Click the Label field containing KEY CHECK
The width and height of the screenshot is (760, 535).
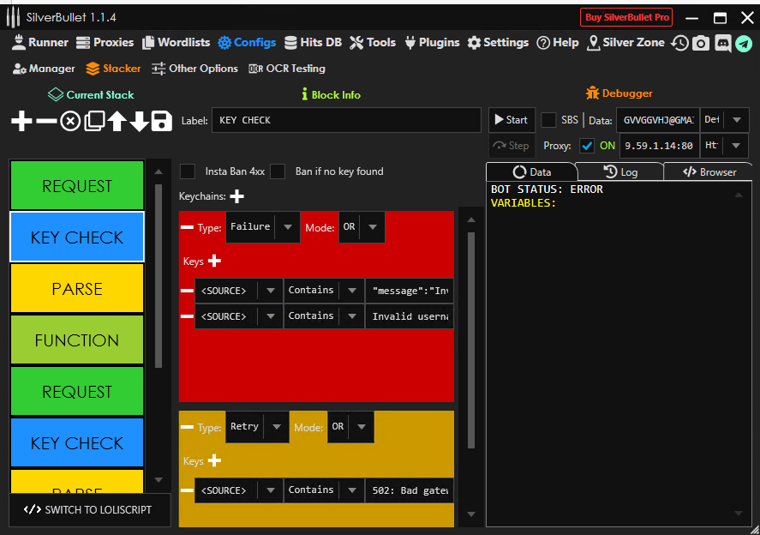[347, 121]
